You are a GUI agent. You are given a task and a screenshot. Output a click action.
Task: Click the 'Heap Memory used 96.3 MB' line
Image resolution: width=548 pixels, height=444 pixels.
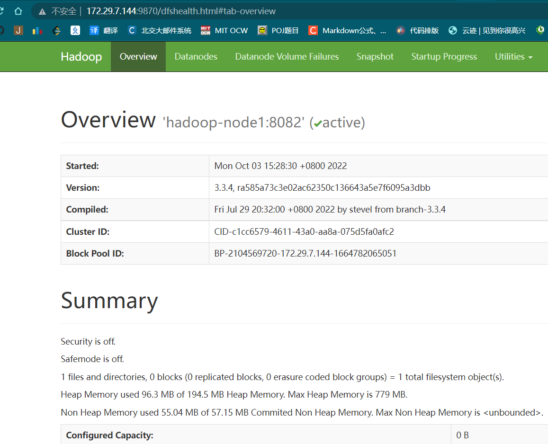coord(234,395)
